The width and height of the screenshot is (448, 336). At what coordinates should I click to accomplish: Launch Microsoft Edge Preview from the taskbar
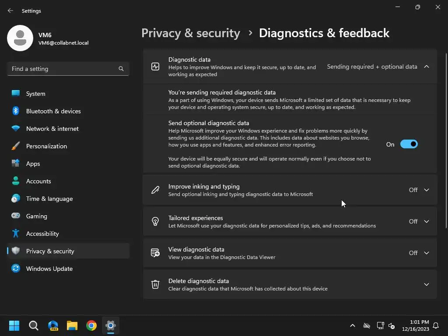click(x=53, y=325)
